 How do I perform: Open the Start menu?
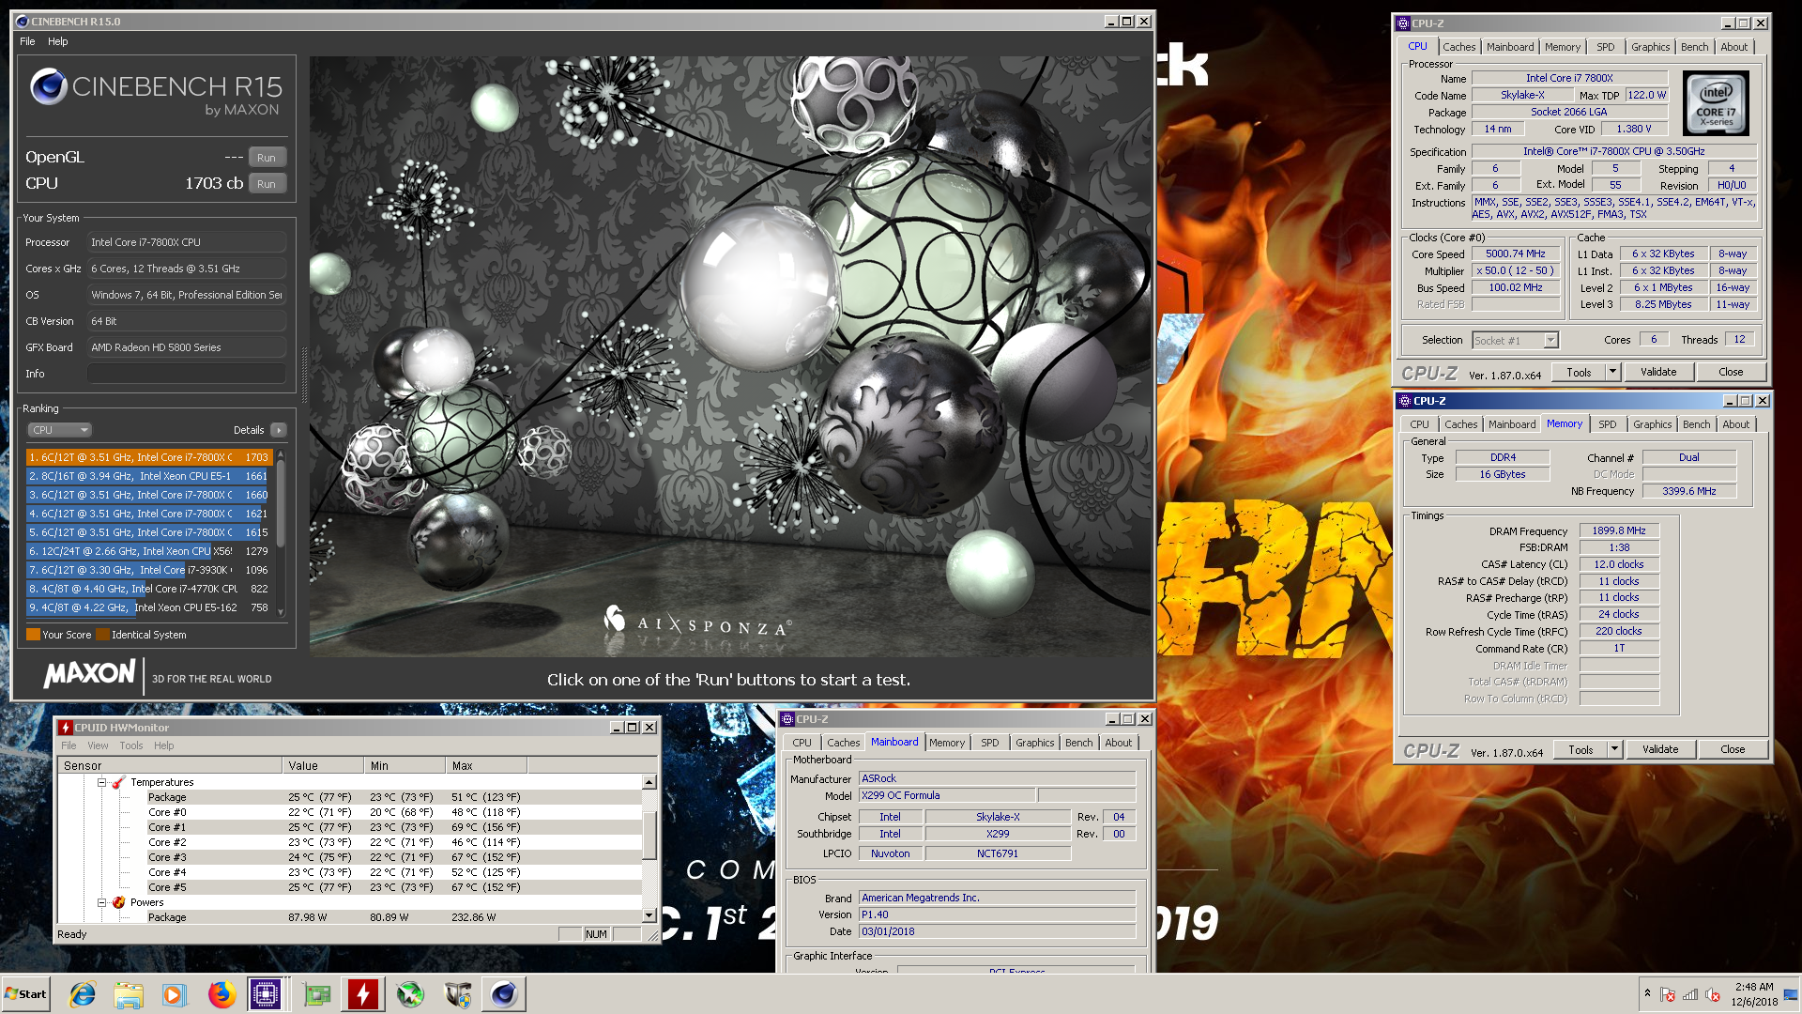click(26, 994)
